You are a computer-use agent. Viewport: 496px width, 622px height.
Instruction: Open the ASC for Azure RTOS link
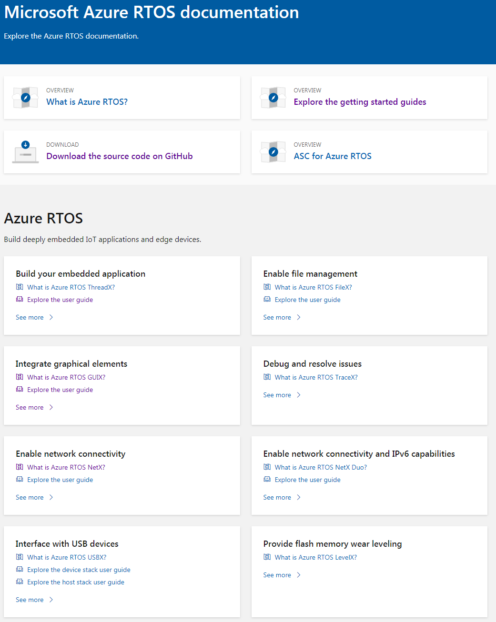(333, 156)
